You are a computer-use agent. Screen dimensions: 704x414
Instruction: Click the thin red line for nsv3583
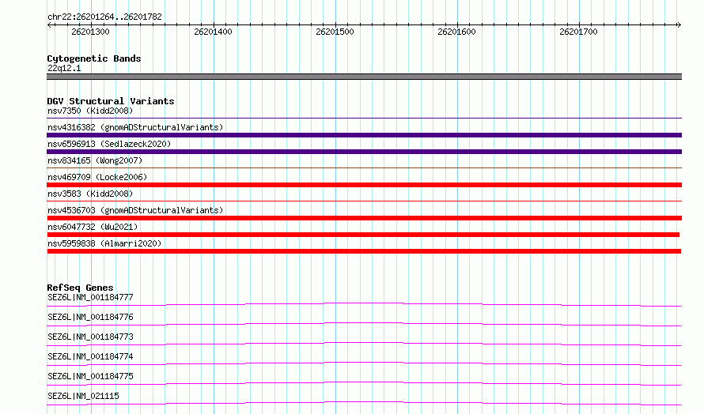pos(364,201)
